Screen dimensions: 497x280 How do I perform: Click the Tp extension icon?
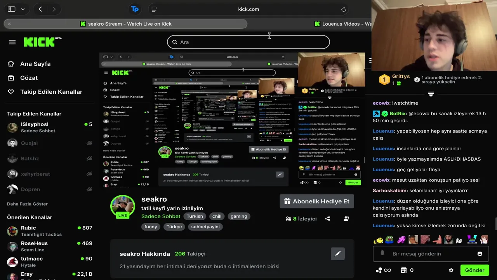pos(135,9)
